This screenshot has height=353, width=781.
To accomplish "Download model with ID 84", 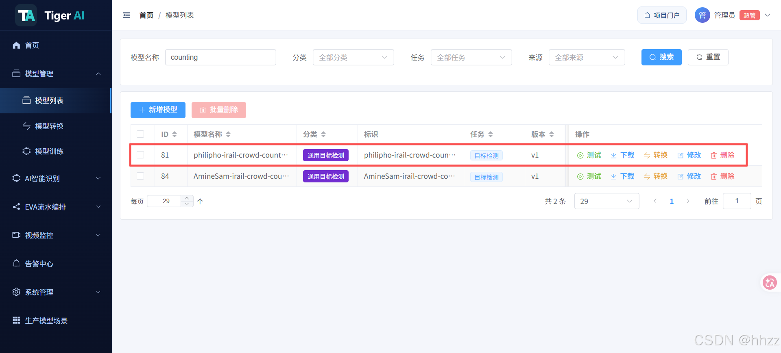I will (x=622, y=176).
